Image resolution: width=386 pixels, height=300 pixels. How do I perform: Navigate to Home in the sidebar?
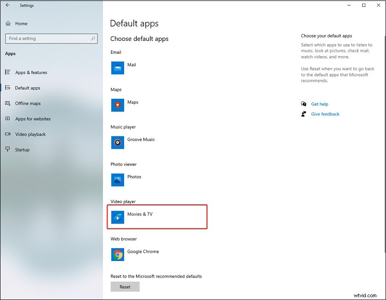tap(21, 23)
